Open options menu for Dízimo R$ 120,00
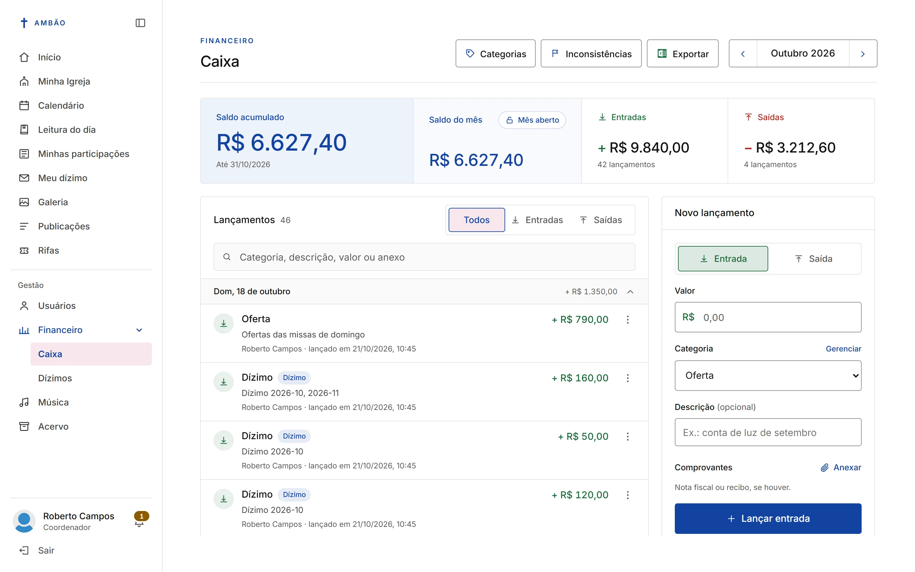915x572 pixels. (628, 495)
